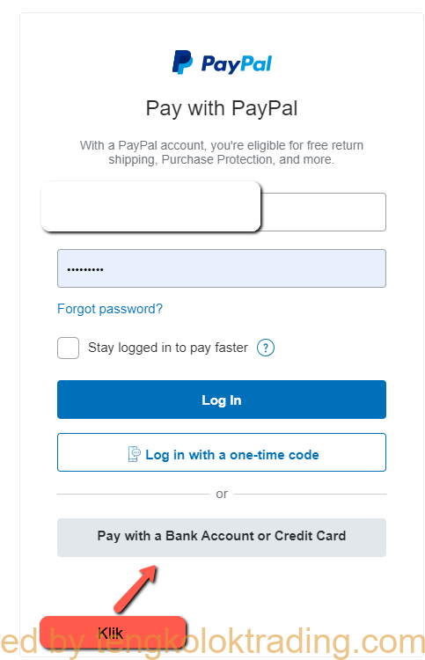The image size is (425, 660).
Task: Click the phone icon in the one-time code button
Action: [135, 455]
